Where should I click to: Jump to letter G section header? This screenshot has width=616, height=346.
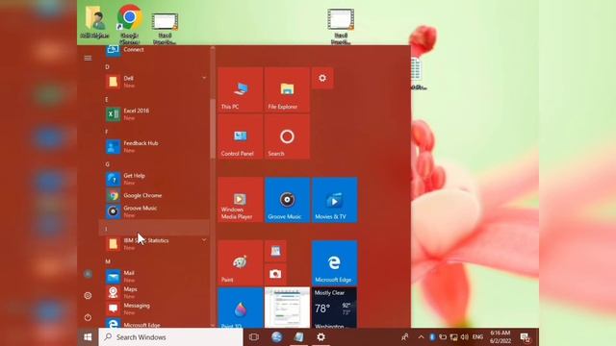(107, 164)
